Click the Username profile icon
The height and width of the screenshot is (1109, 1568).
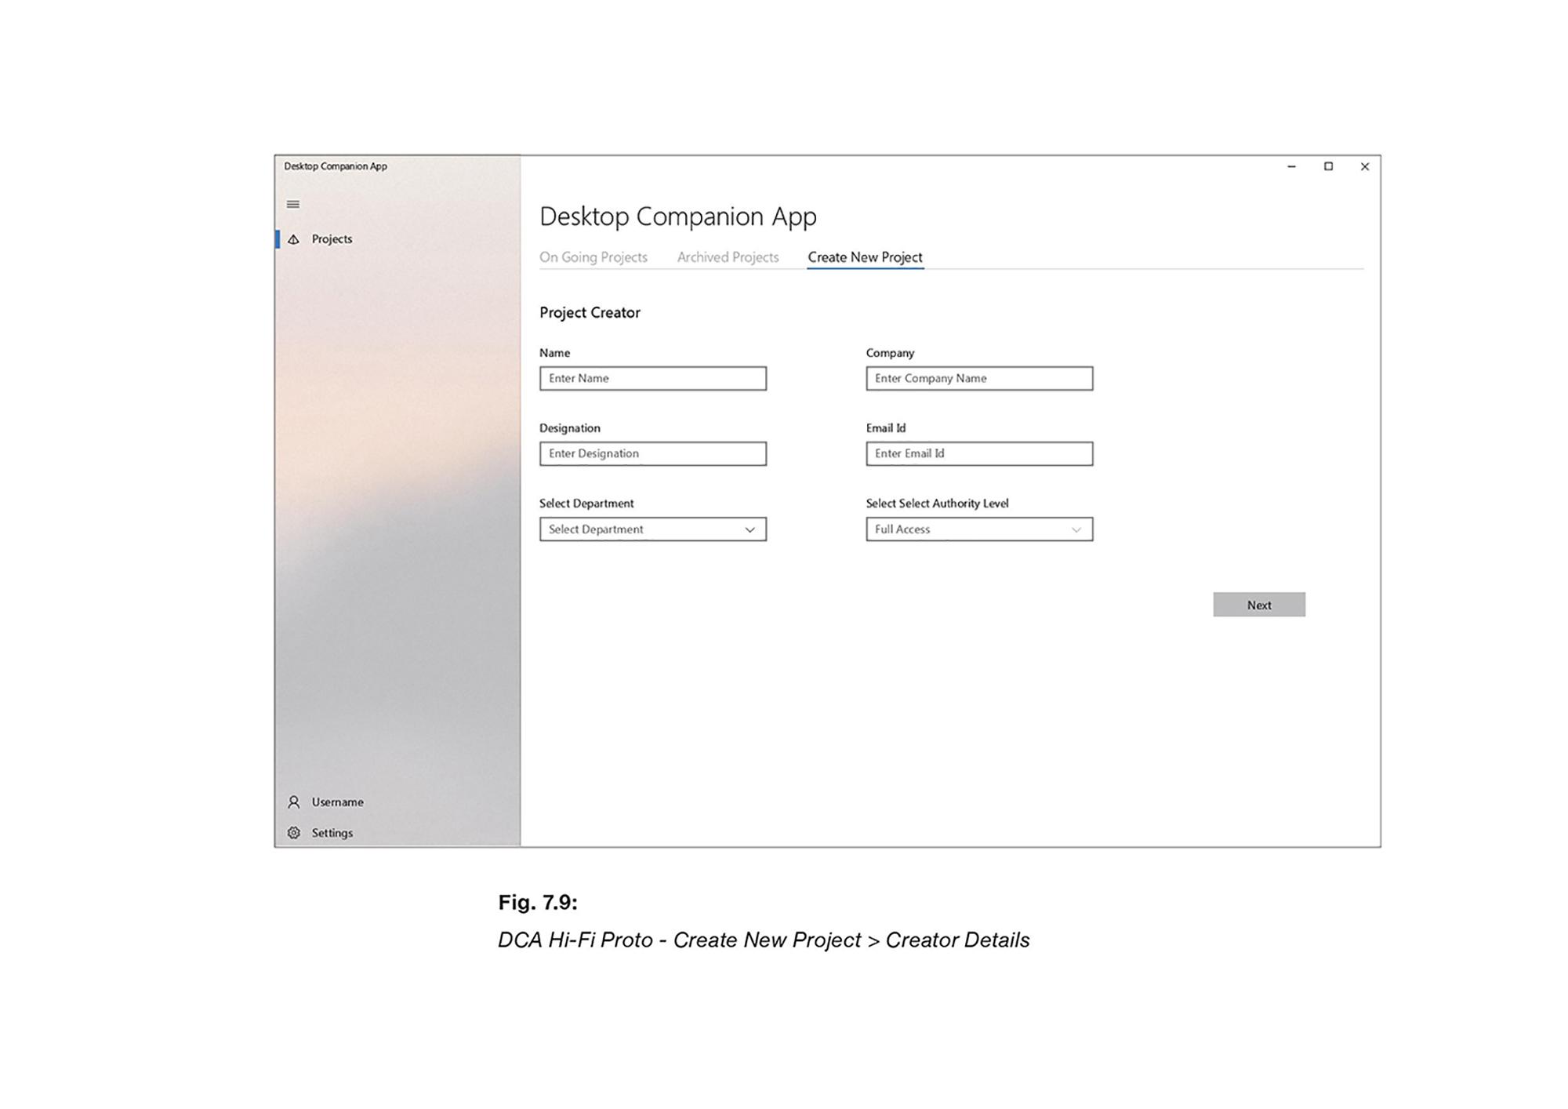click(296, 802)
